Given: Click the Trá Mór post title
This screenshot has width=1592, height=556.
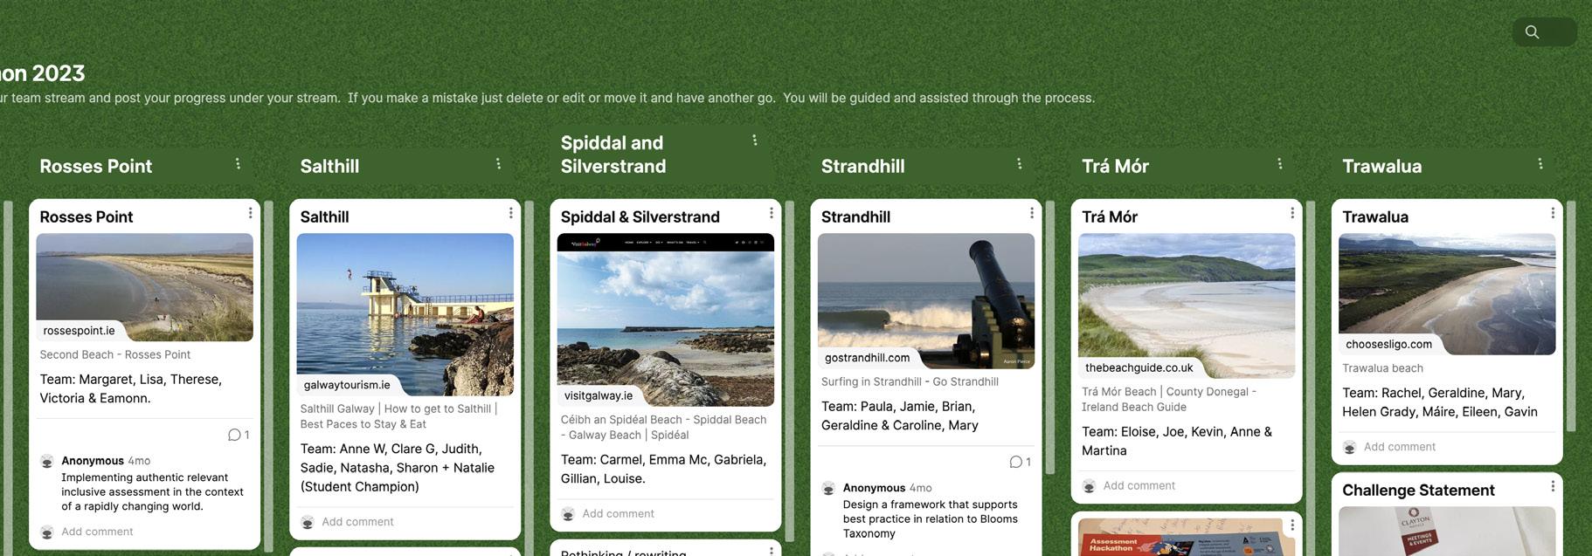Looking at the screenshot, I should (1110, 216).
